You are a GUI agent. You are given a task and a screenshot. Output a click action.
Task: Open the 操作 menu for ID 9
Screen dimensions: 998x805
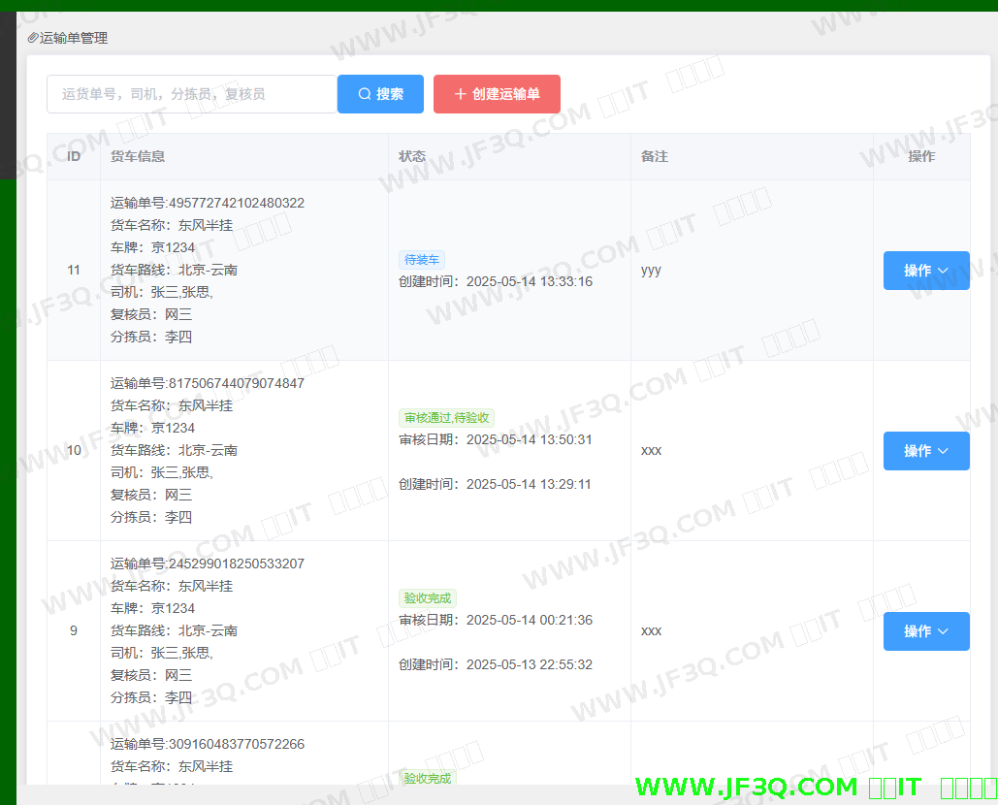[x=926, y=631]
